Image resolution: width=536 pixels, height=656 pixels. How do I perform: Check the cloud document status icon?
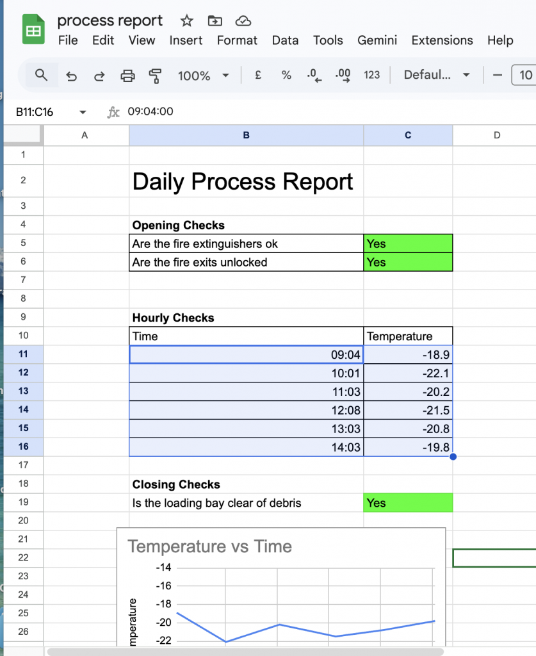(243, 21)
